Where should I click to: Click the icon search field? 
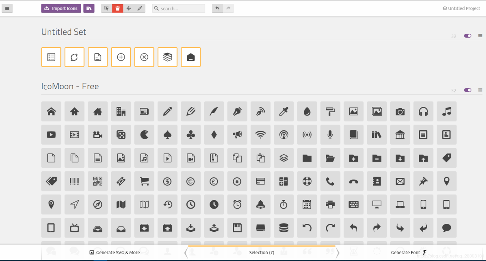click(x=179, y=8)
